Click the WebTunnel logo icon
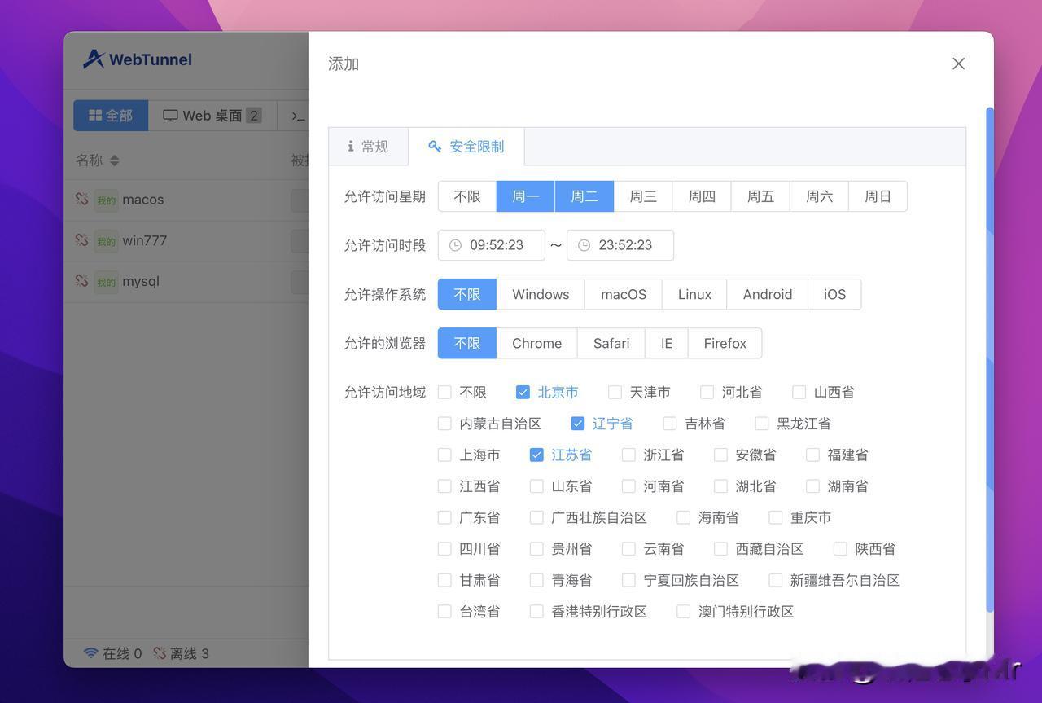 click(94, 58)
